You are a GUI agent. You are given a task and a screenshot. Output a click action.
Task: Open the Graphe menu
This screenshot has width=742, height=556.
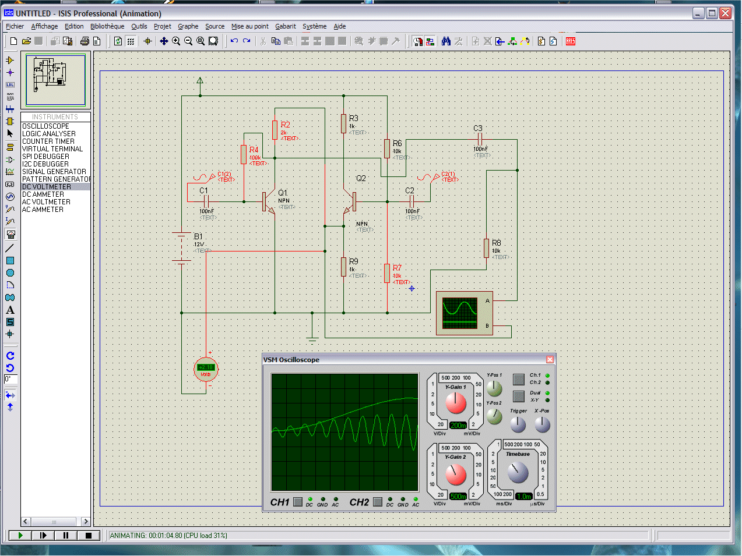(x=188, y=26)
